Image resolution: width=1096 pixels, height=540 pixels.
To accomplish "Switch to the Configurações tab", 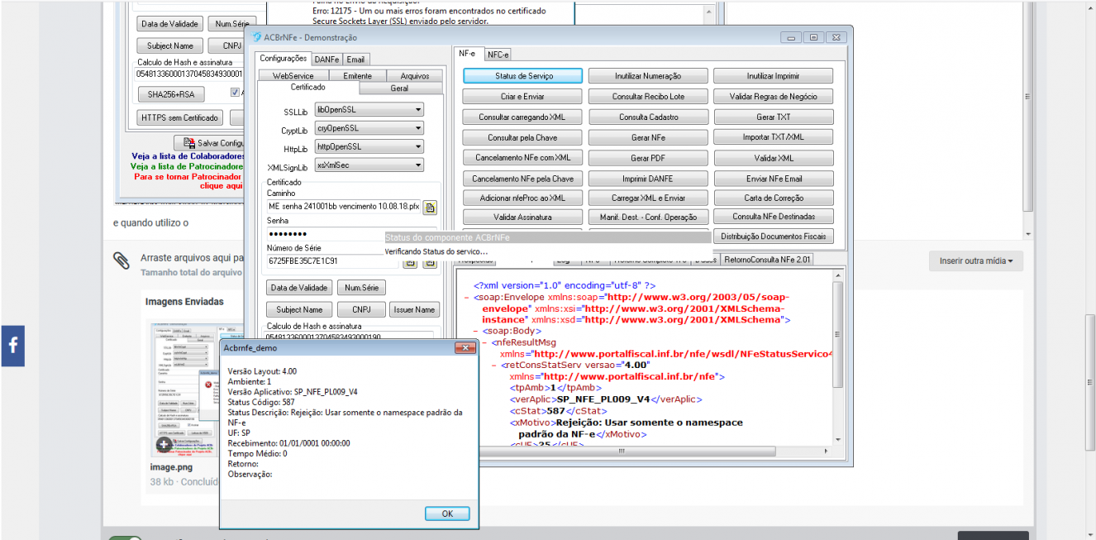I will coord(284,59).
